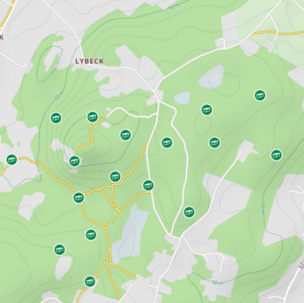Screen dimensions: 304x303
Task: Open the marker at the western yellow trail fork
Action: 78,198
